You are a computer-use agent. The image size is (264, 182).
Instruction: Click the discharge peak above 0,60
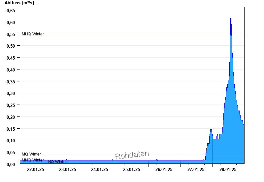pos(231,20)
